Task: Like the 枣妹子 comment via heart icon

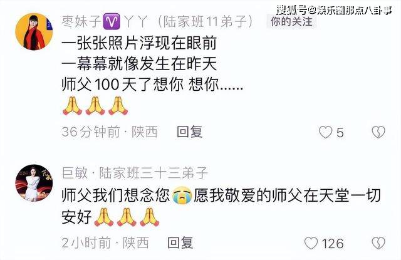Action: [x=326, y=132]
